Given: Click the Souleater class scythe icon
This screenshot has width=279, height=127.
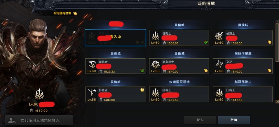Looking at the screenshot, I should coord(92,64).
